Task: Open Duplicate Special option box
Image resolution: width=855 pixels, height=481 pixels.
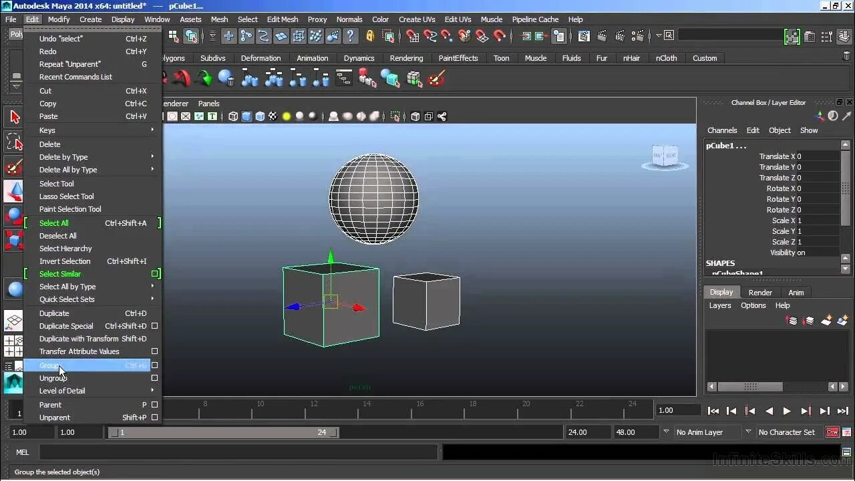Action: [154, 326]
